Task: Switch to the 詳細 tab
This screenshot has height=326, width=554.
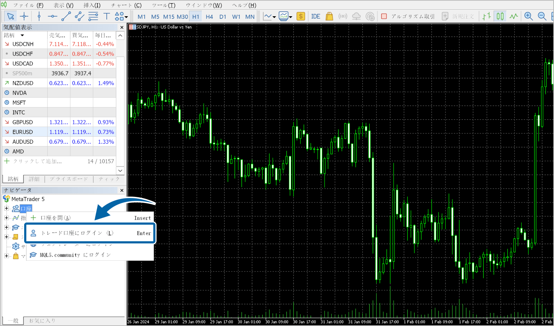Action: pos(34,179)
